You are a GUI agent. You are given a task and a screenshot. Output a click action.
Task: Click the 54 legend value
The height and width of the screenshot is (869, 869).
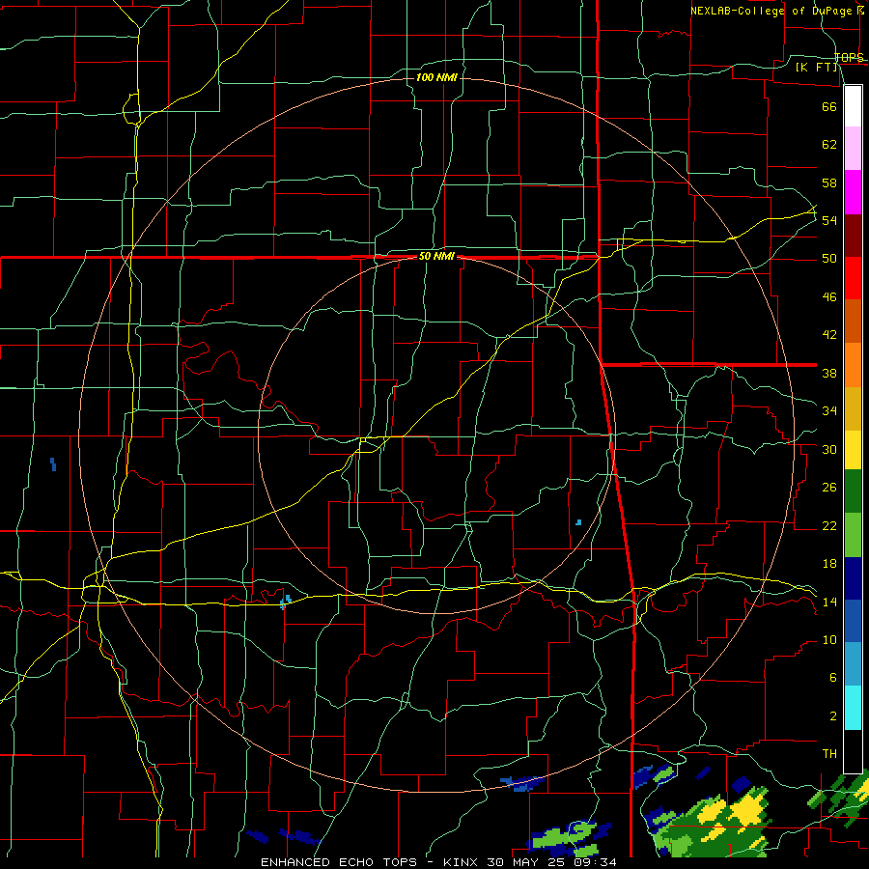(x=829, y=220)
